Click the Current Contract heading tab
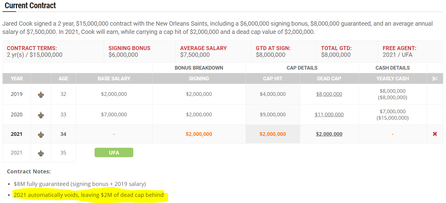Viewport: 446px width, 203px height. (x=30, y=5)
